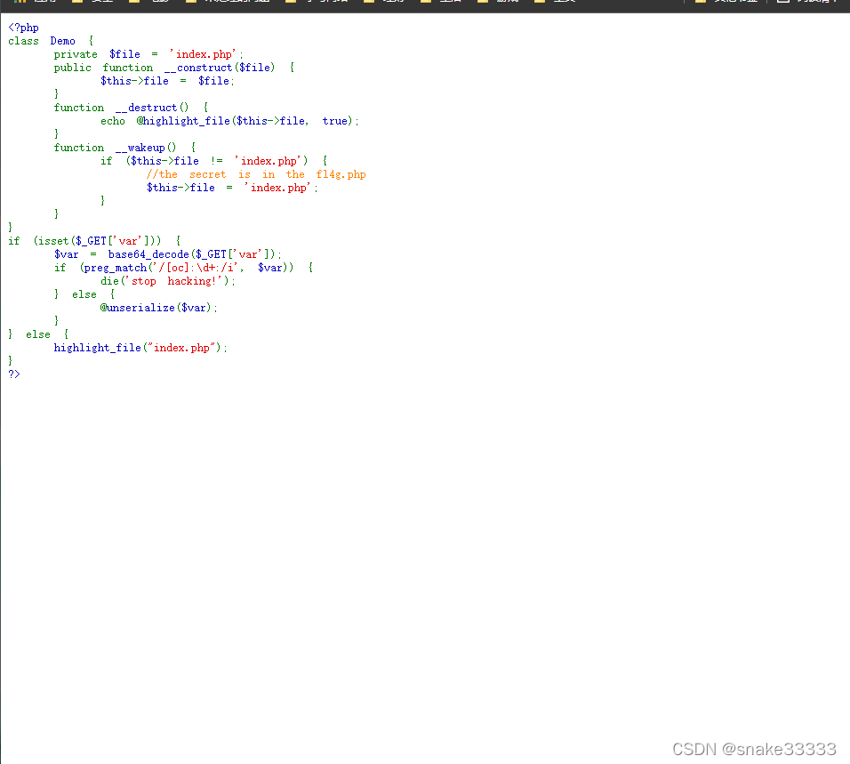Viewport: 850px width, 764px height.
Task: Click the opening "<?php" tag line
Action: (x=23, y=28)
